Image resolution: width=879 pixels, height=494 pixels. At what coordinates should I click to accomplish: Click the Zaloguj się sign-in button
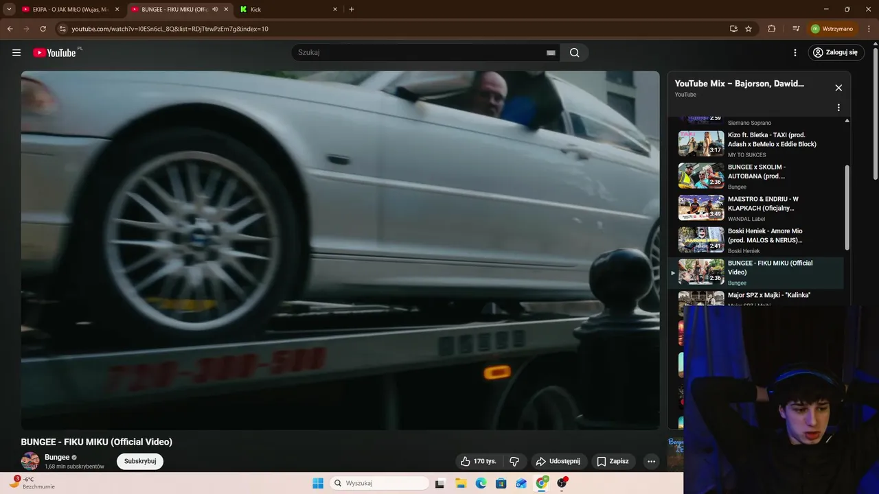tap(836, 53)
